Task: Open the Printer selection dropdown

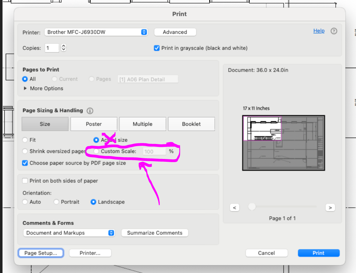Action: pos(144,32)
